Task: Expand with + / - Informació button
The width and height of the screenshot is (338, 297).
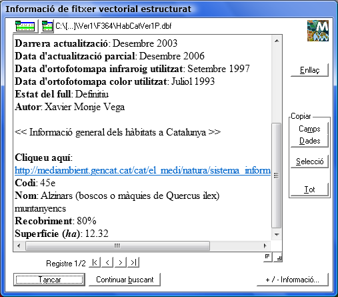Action: [293, 280]
